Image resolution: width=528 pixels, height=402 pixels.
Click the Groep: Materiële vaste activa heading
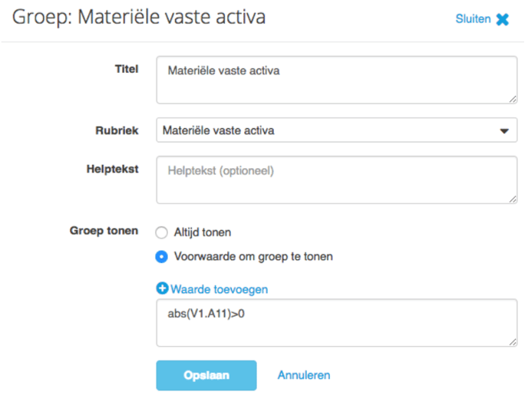[x=139, y=17]
